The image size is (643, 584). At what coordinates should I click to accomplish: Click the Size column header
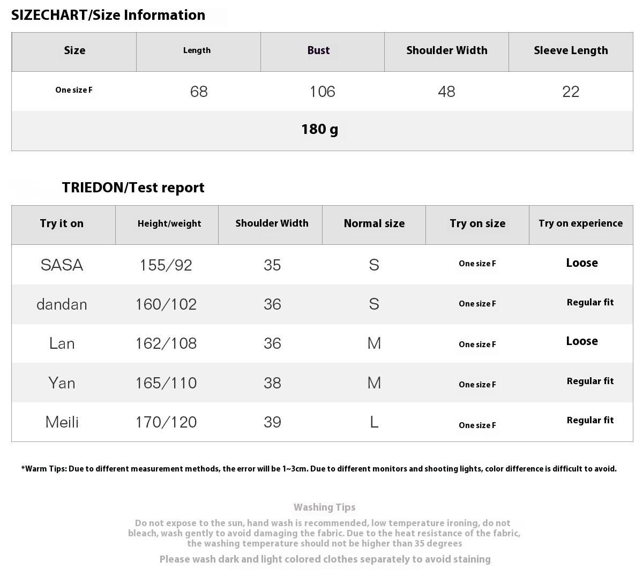[x=74, y=51]
